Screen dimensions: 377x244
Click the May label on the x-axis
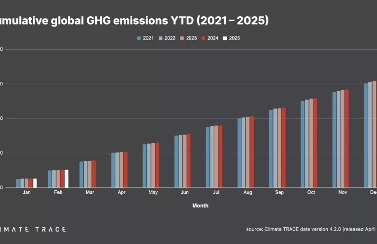pyautogui.click(x=153, y=192)
